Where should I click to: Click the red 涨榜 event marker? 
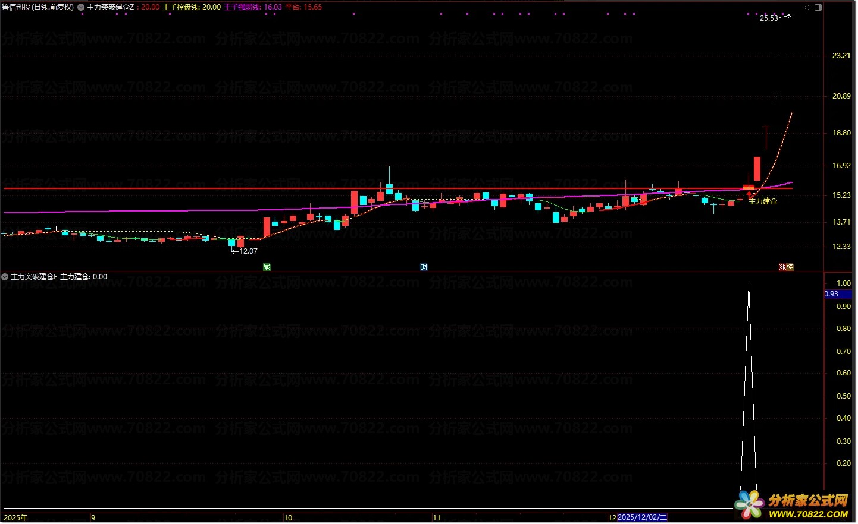(x=786, y=267)
